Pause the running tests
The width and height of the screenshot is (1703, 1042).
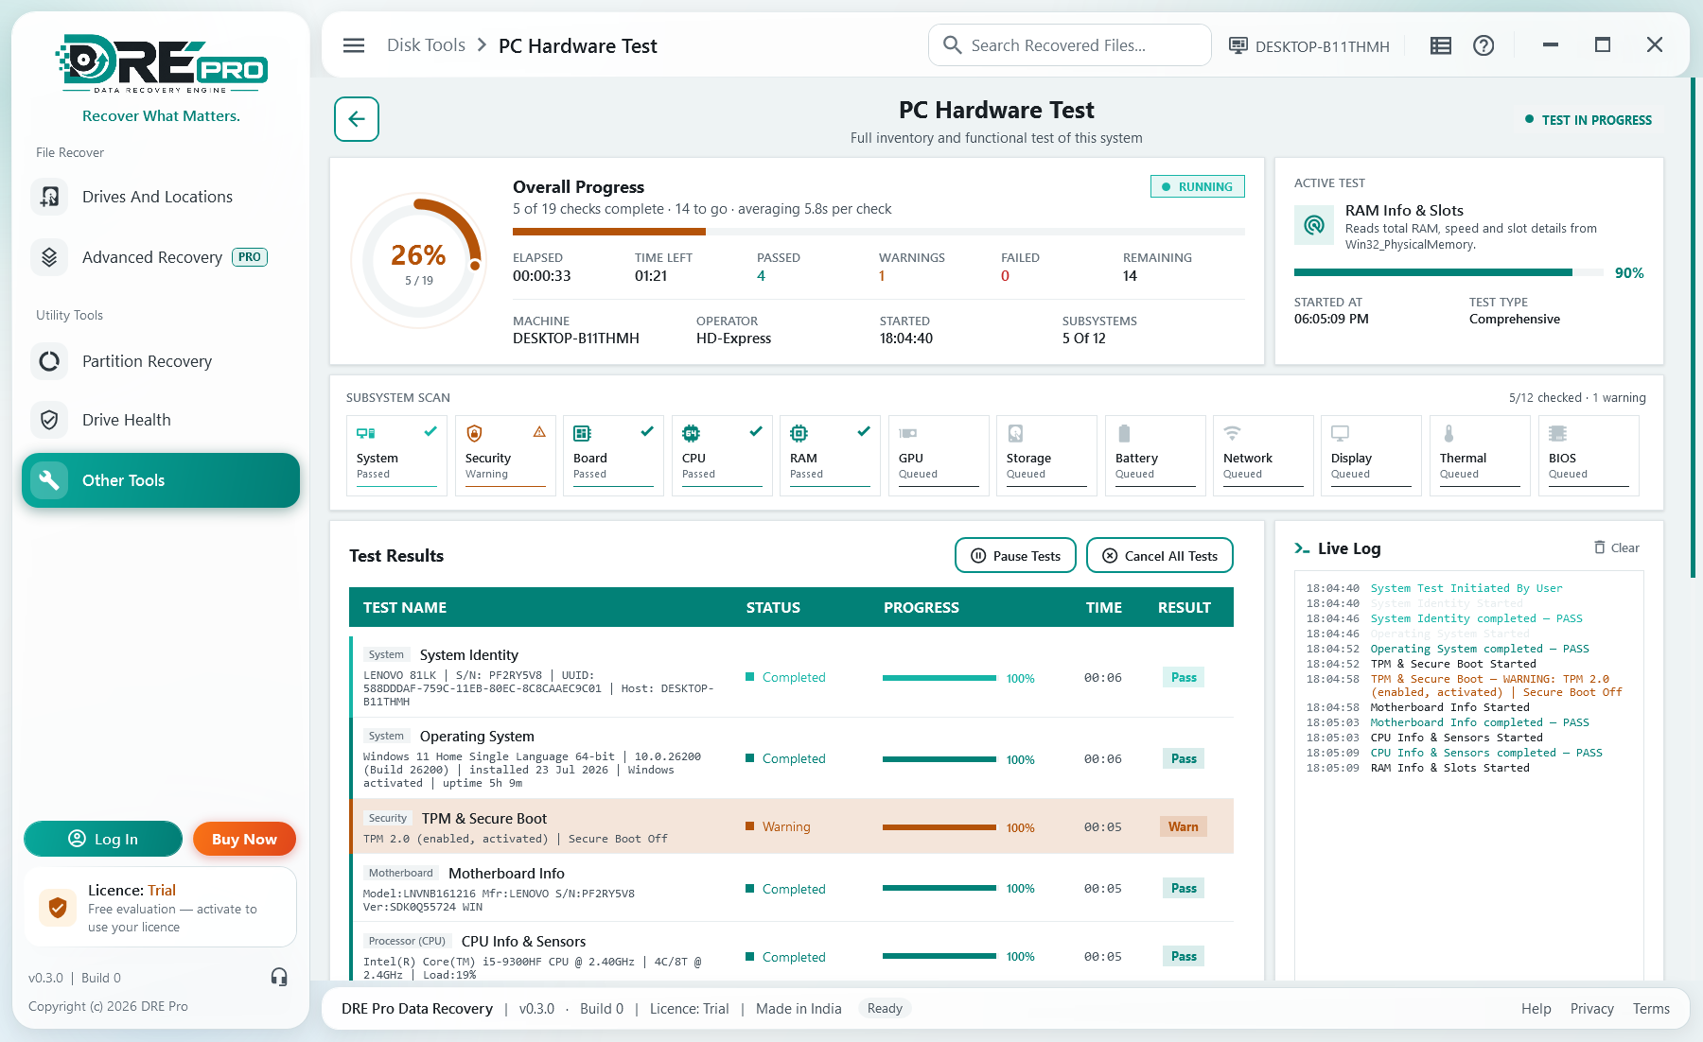pos(1015,556)
